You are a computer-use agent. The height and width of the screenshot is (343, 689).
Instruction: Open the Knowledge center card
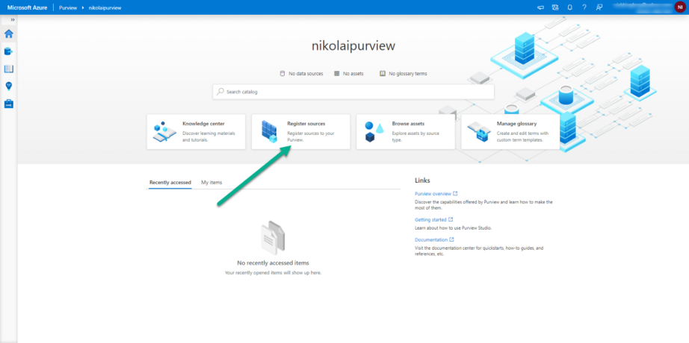[x=196, y=131]
